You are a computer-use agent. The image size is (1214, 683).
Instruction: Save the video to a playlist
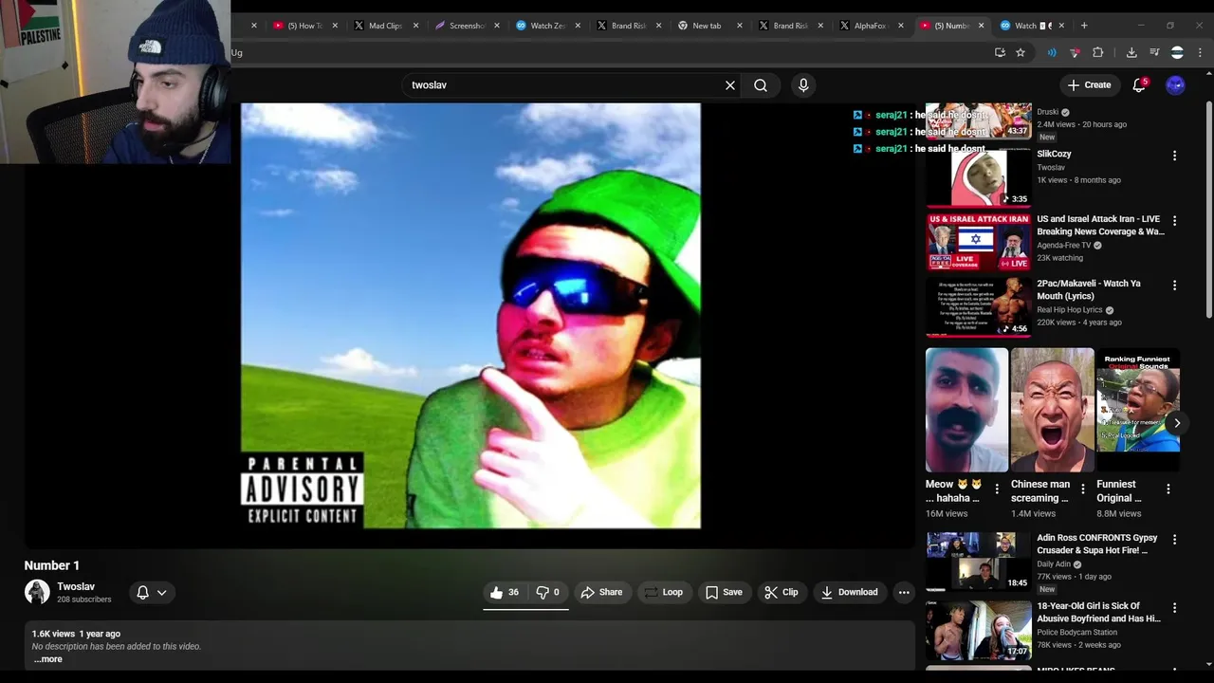(724, 592)
